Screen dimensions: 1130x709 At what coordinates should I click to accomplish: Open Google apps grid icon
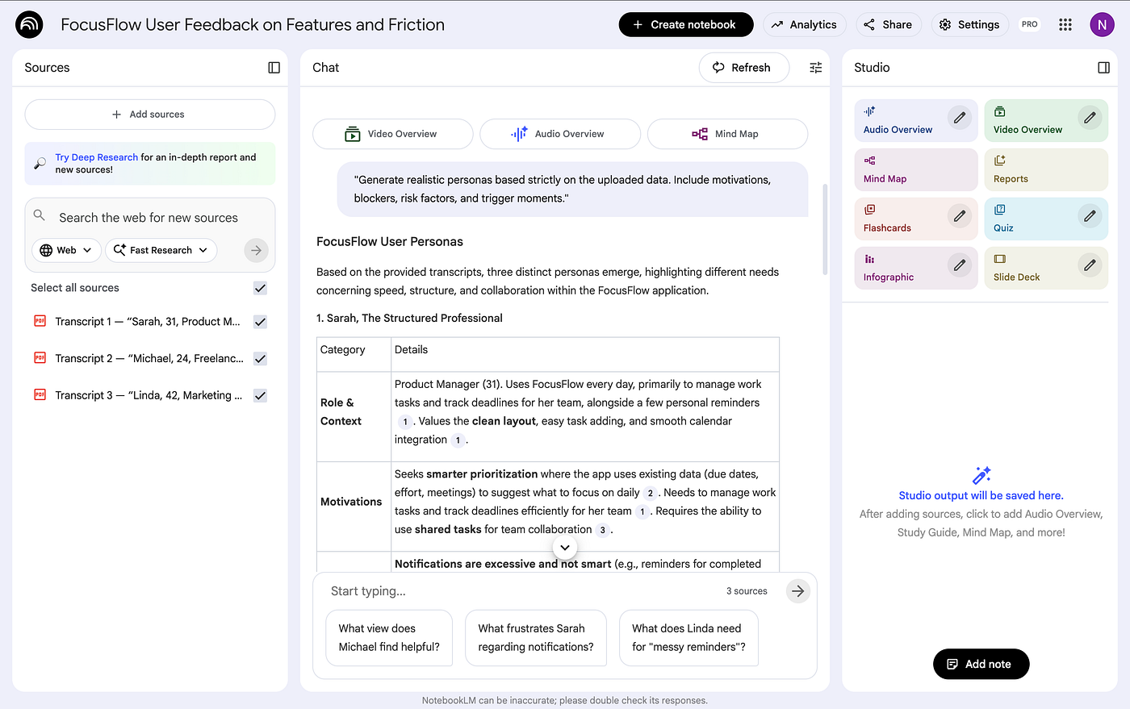click(x=1065, y=25)
